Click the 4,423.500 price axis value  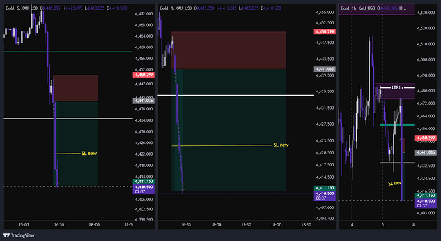pyautogui.click(x=325, y=140)
